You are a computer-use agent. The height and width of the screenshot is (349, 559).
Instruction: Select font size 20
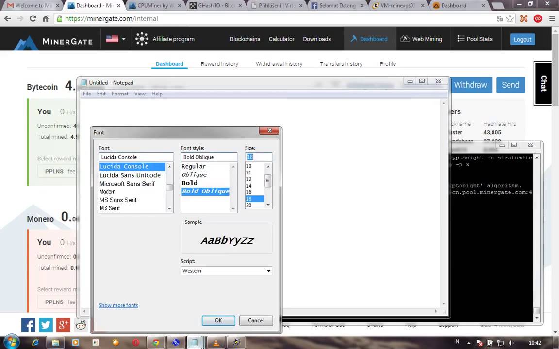(249, 206)
